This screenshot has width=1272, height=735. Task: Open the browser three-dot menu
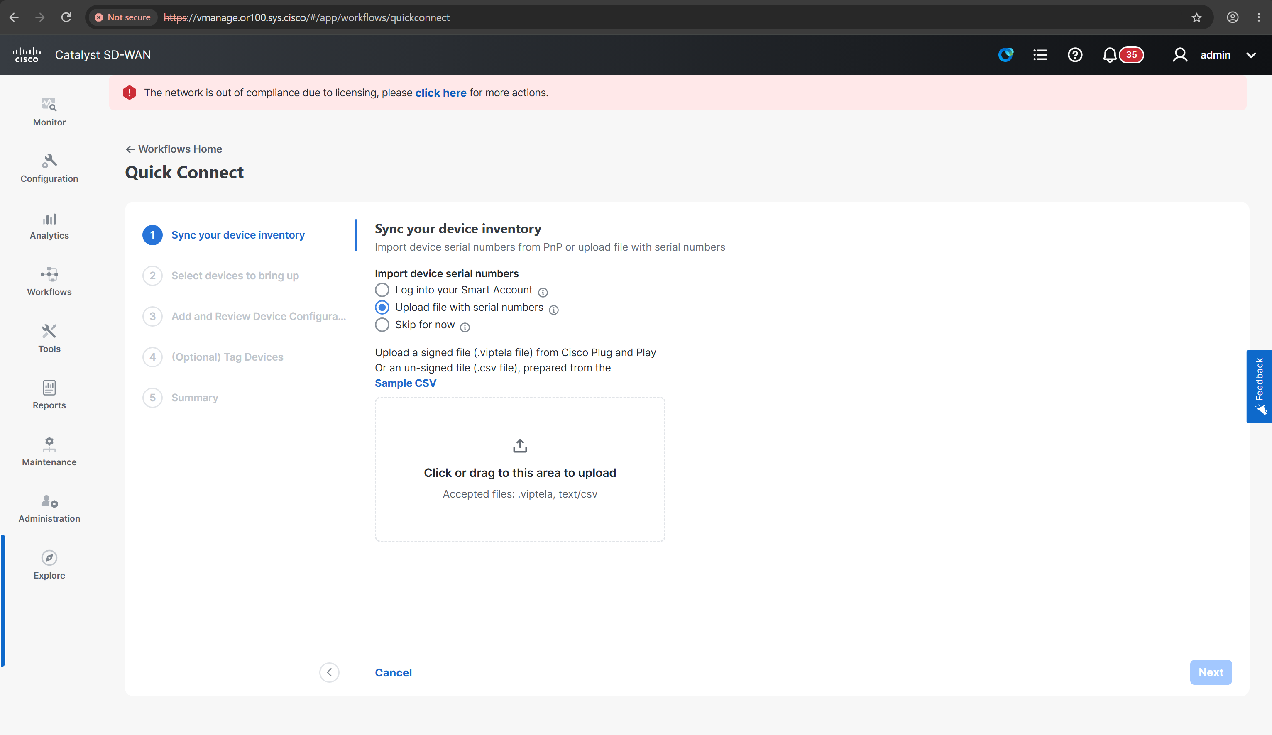[x=1259, y=18]
